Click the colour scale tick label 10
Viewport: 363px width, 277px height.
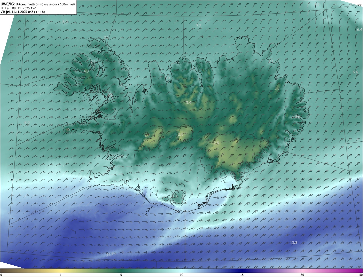[x=181, y=275]
